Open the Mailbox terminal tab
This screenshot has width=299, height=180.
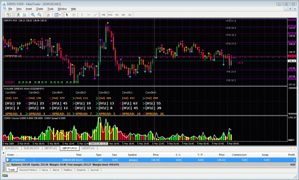coord(68,170)
